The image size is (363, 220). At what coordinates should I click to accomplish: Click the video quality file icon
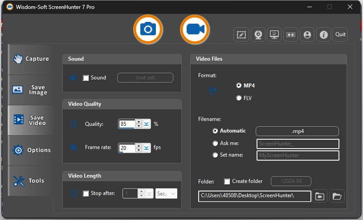(x=74, y=124)
